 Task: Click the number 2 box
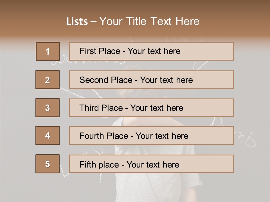click(48, 80)
